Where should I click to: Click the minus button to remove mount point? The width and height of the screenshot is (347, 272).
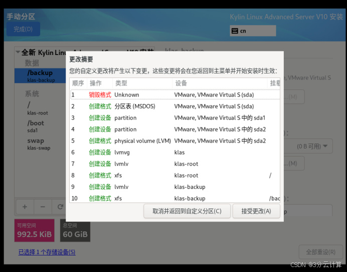(43, 206)
